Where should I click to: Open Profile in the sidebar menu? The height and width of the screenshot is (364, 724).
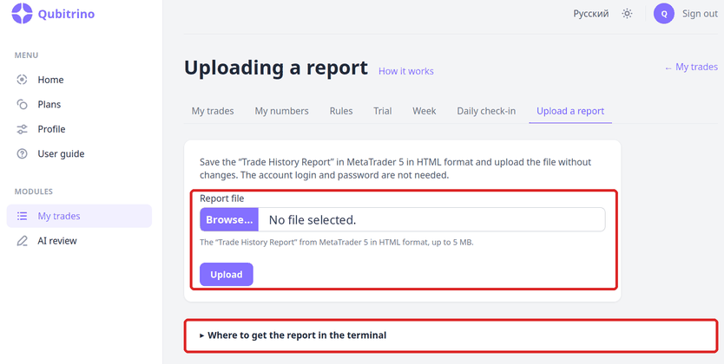[x=79, y=129]
